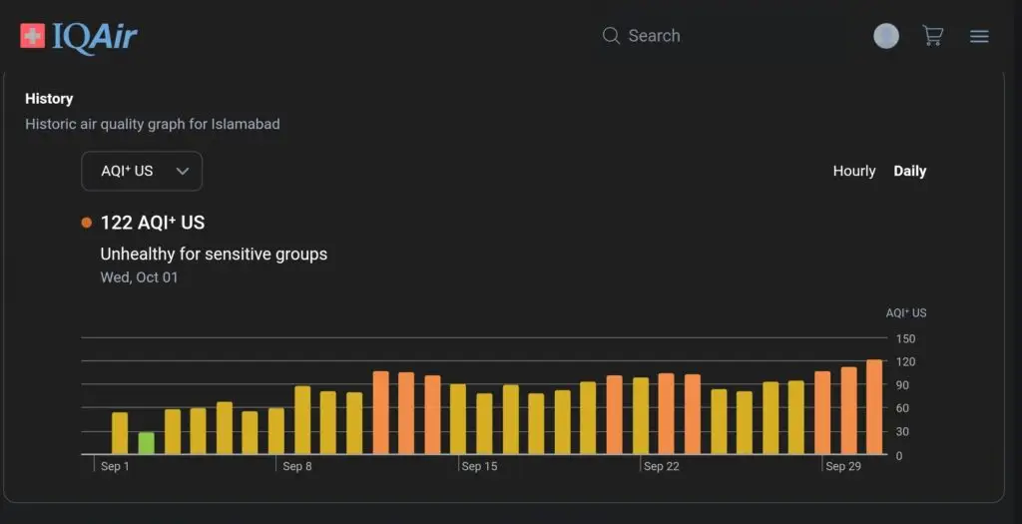1022x524 pixels.
Task: Open the user profile avatar
Action: [885, 36]
